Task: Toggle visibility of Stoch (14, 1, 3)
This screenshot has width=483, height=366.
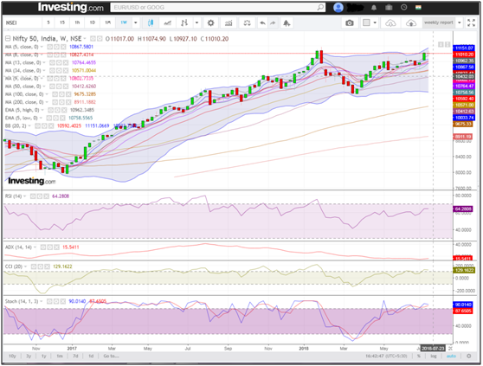Action: pos(49,301)
